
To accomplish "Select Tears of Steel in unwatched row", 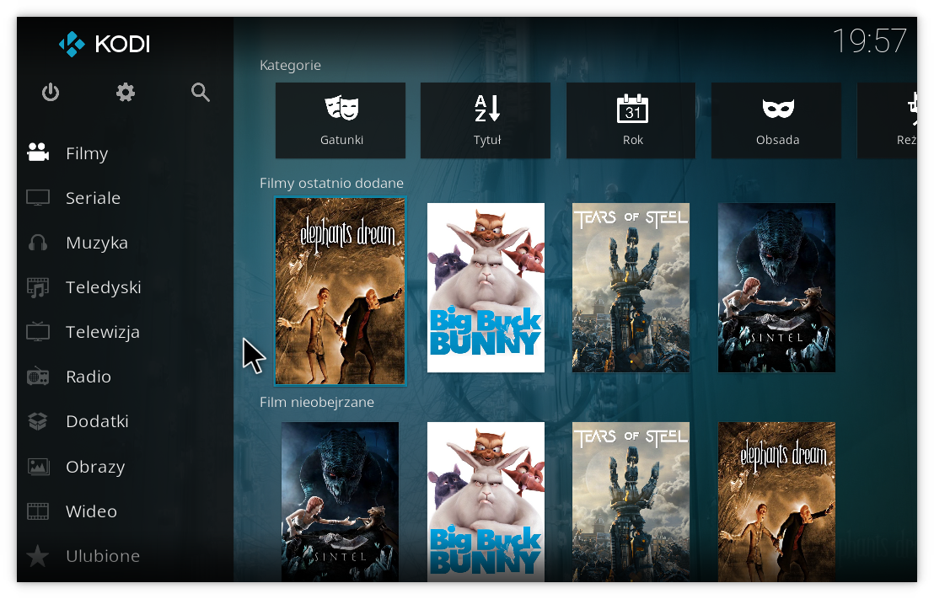I will click(631, 501).
